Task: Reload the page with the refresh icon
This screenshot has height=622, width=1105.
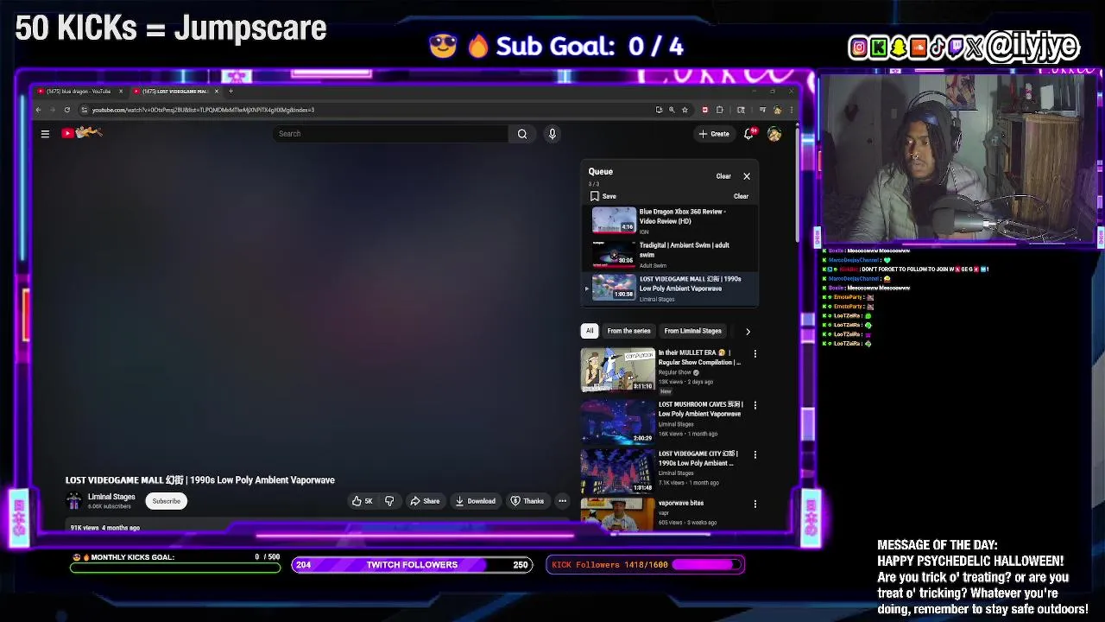Action: 66,110
